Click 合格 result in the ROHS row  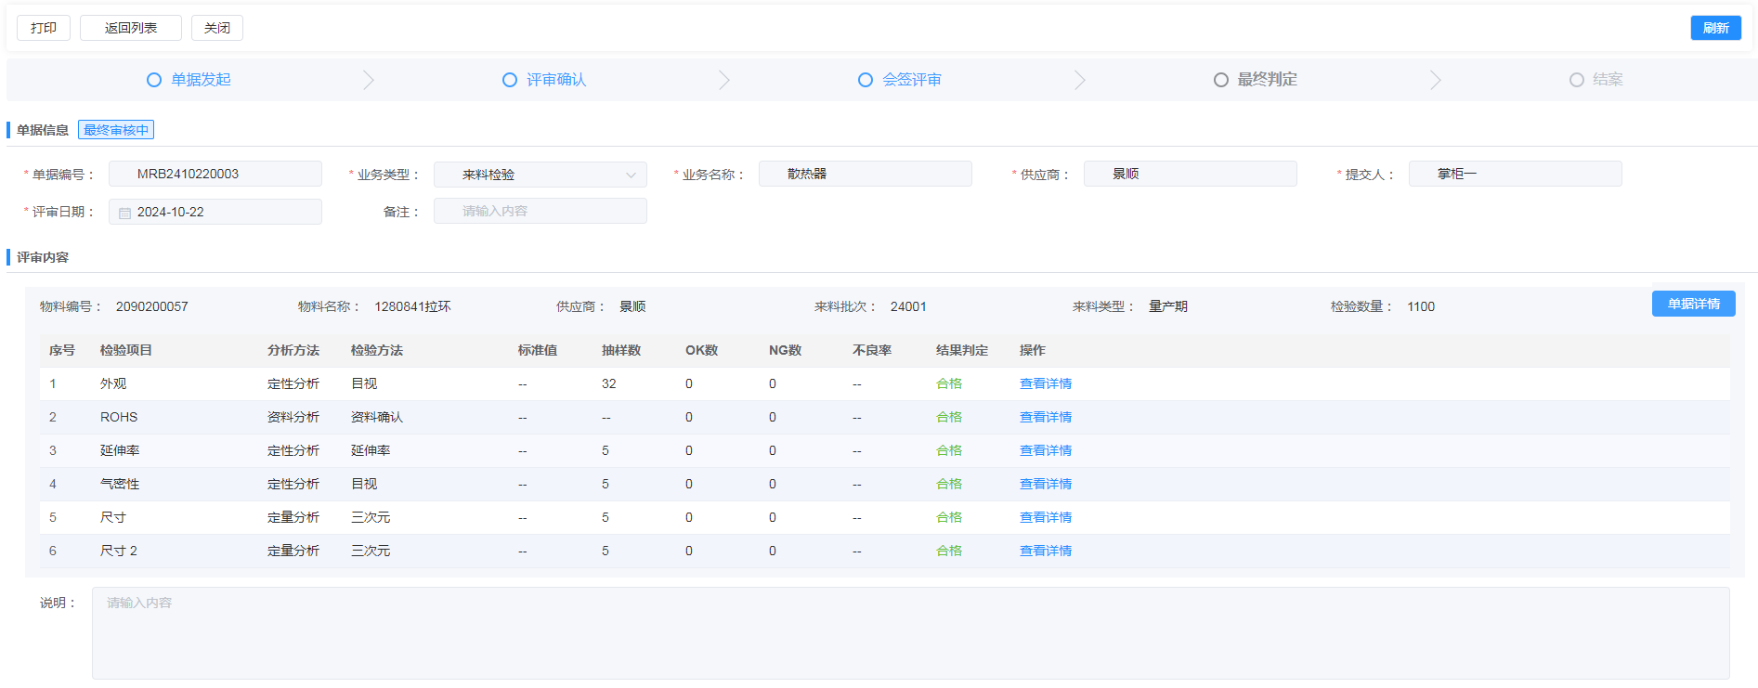pos(949,417)
